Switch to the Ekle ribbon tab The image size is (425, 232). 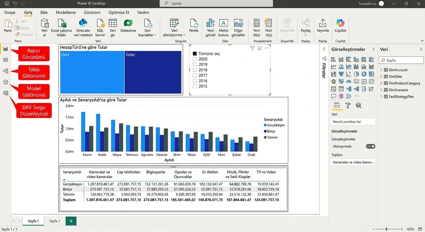coord(44,12)
